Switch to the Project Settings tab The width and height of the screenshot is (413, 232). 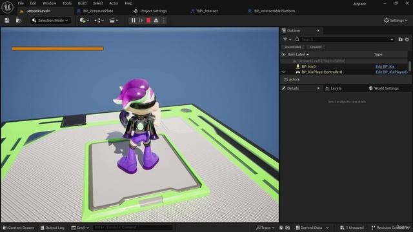153,11
